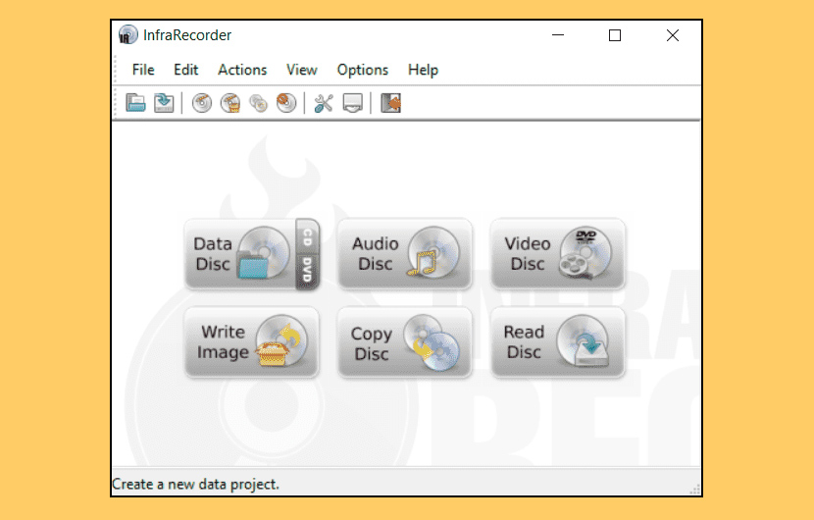
Task: Open the File menu
Action: click(x=143, y=70)
